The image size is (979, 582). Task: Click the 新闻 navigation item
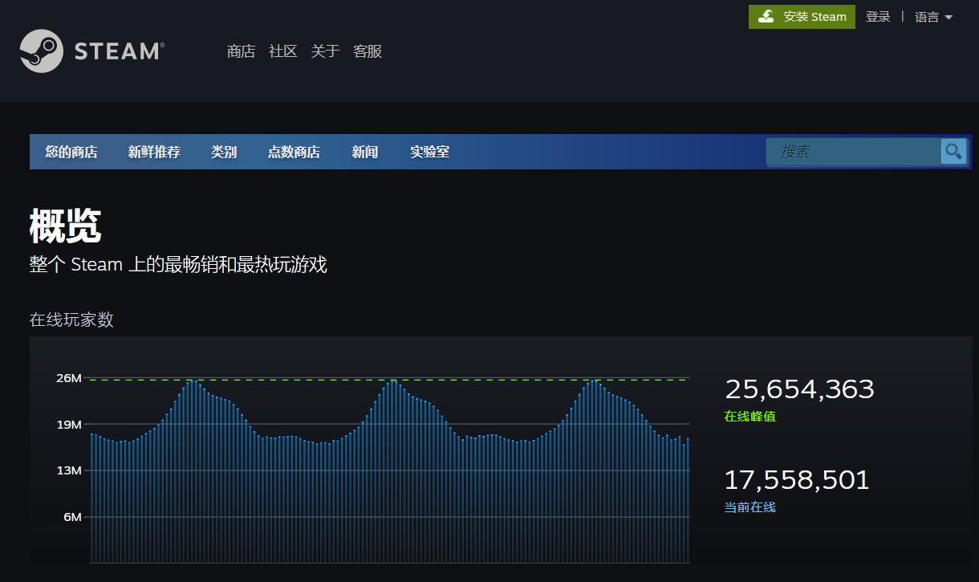(x=364, y=152)
